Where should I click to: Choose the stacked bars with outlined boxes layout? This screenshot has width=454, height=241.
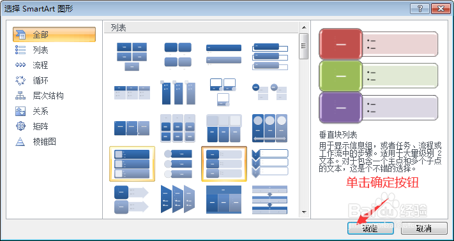click(270, 56)
